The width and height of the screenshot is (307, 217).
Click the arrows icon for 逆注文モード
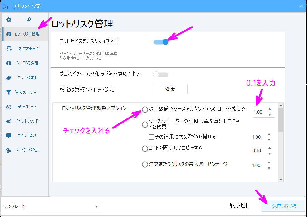tap(9, 49)
